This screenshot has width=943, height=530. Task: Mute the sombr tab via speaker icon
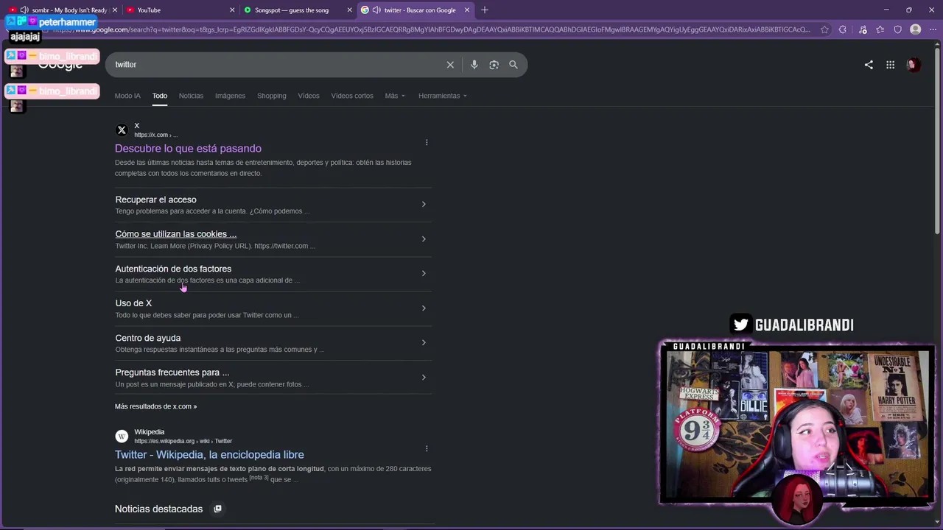tap(24, 10)
